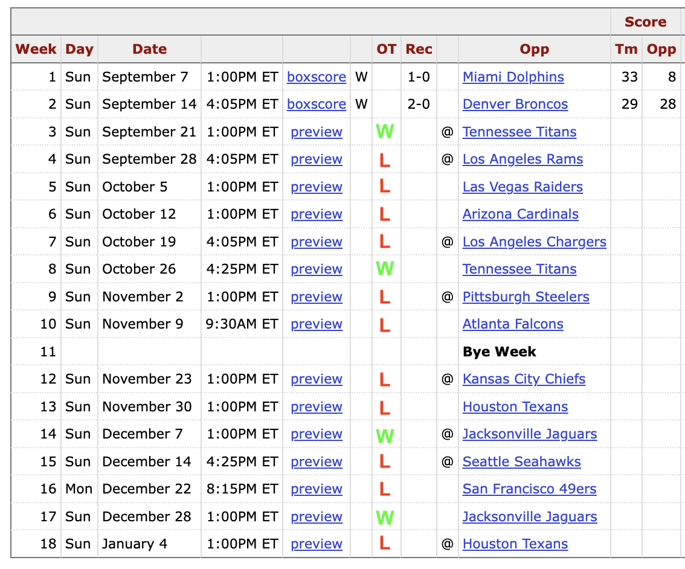Open preview for September 21 game
Screen dimensions: 685x569
point(317,132)
